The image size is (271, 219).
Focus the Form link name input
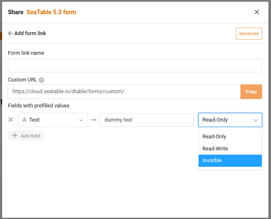pyautogui.click(x=135, y=66)
